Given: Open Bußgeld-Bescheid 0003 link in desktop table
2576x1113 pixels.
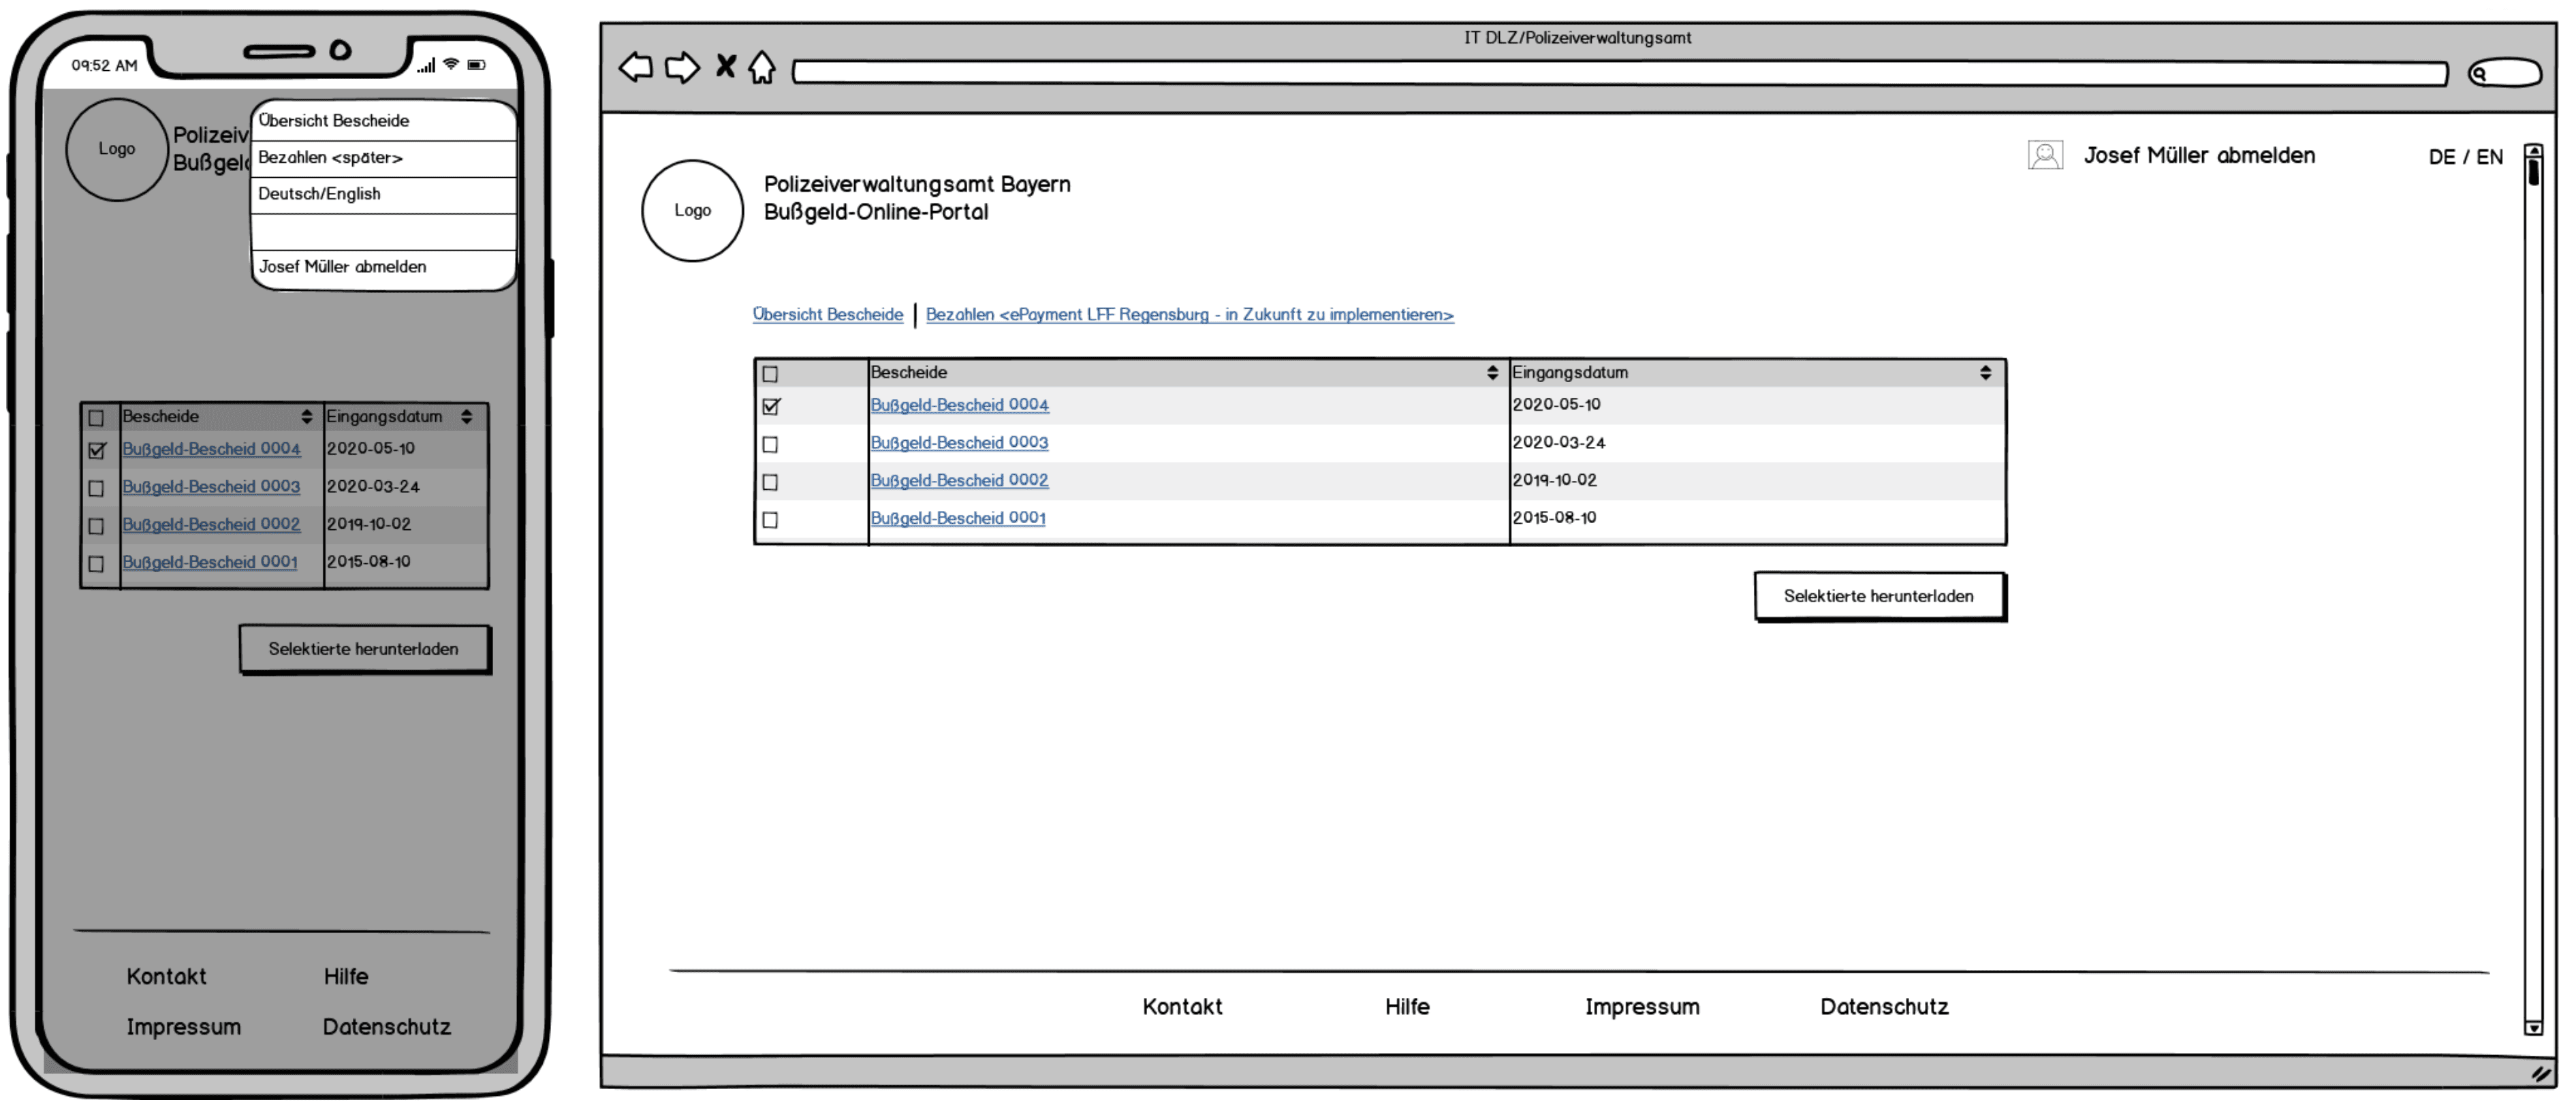Looking at the screenshot, I should [x=958, y=443].
